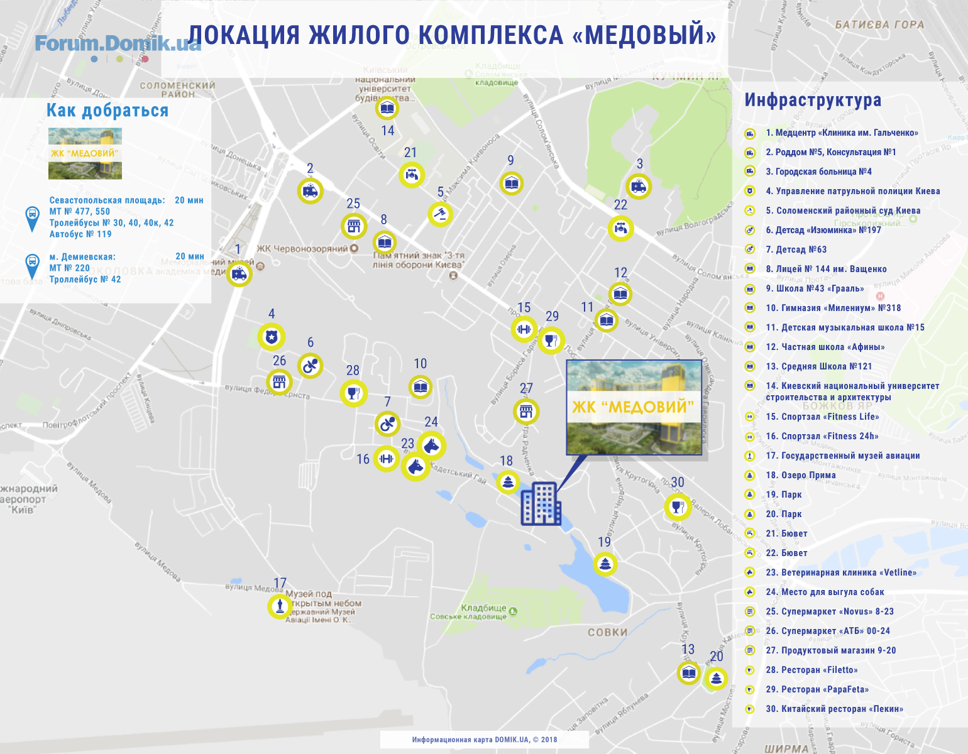
Task: Click legend entry 16. Спортзал Fitness 24h
Action: click(x=822, y=436)
